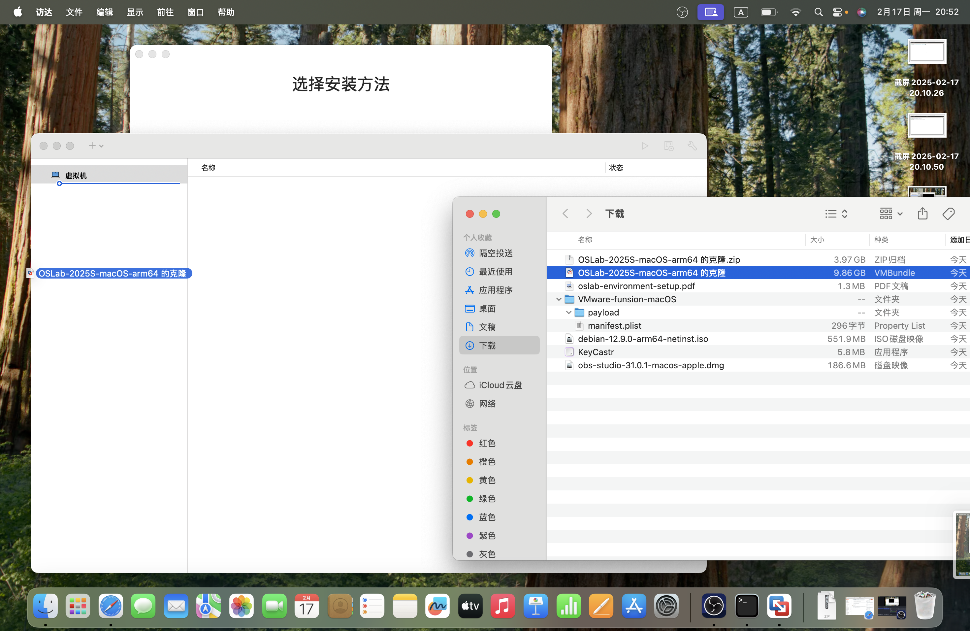Collapse the VMware-funsion-macOS folder
This screenshot has height=631, width=970.
click(559, 299)
